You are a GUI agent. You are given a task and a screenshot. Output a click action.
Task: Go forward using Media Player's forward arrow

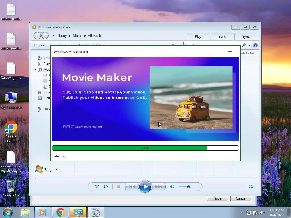click(x=45, y=35)
